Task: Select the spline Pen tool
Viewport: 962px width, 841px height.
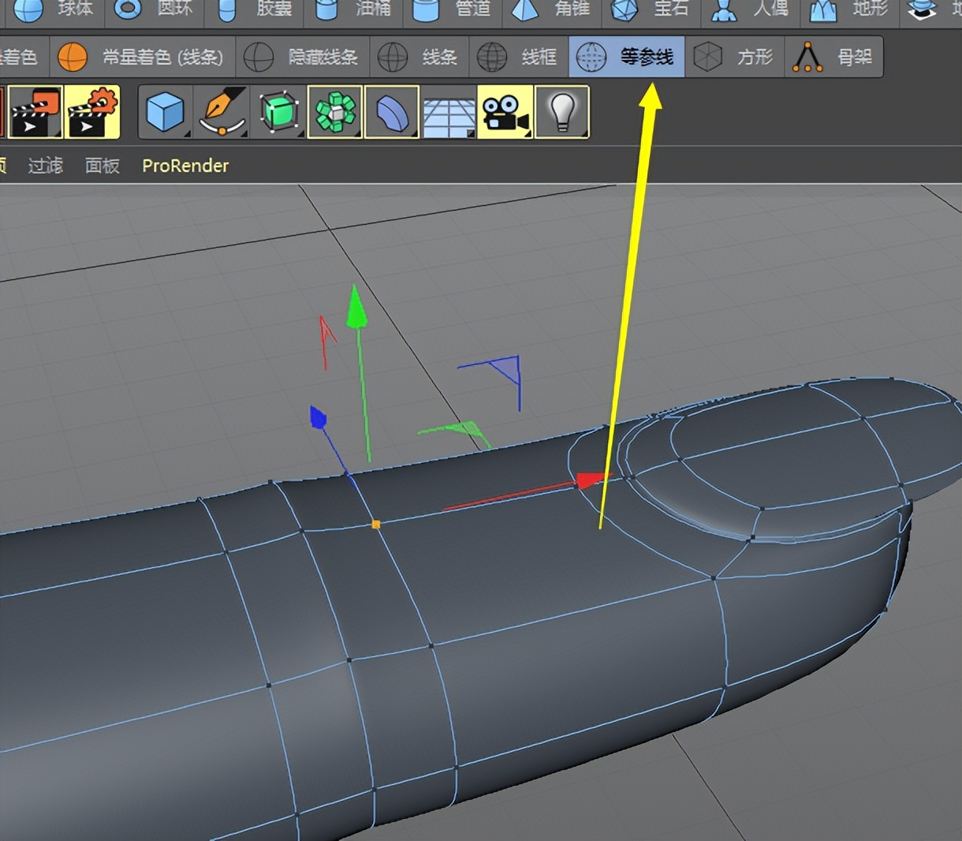Action: [x=222, y=112]
